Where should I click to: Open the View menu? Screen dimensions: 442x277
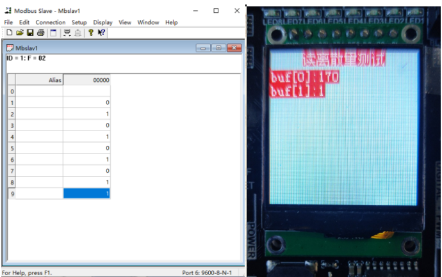coord(125,22)
